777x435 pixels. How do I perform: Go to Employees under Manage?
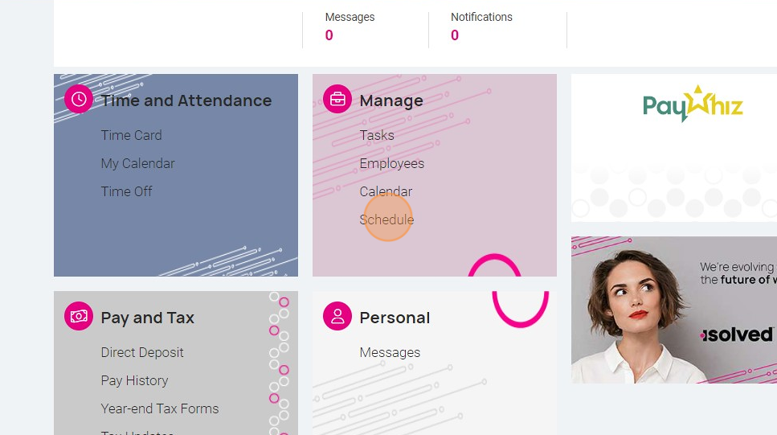392,164
